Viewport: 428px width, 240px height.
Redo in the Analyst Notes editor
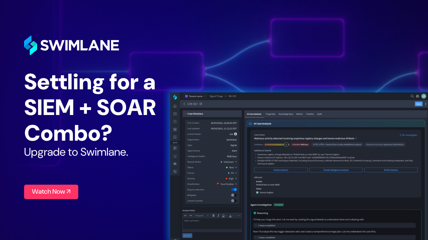tap(191, 216)
